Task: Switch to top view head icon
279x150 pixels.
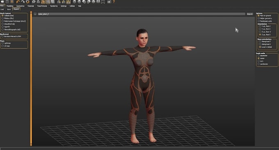Action: tap(94, 2)
